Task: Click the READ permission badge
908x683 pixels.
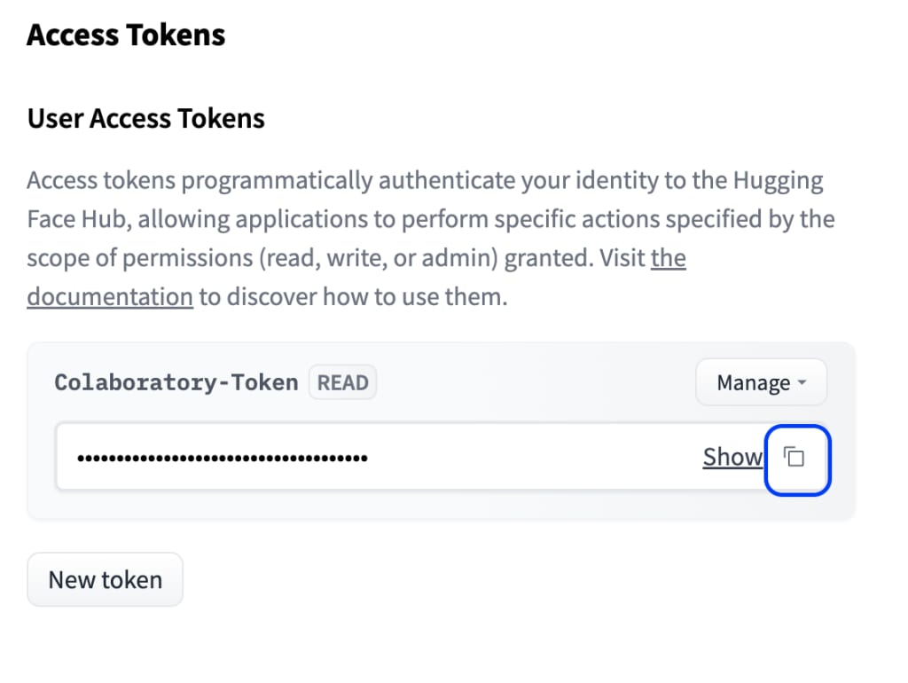Action: point(343,382)
